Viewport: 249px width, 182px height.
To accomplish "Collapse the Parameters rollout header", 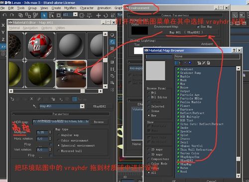I will click(x=61, y=114).
